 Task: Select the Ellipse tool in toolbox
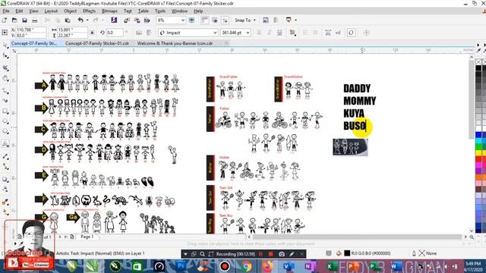pos(5,121)
